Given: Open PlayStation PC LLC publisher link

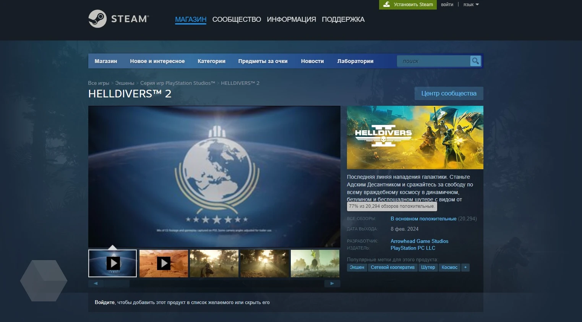Looking at the screenshot, I should coord(413,248).
